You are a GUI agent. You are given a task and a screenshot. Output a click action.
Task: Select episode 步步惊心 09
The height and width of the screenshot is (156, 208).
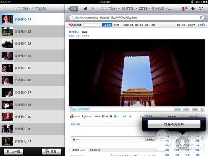(32, 117)
